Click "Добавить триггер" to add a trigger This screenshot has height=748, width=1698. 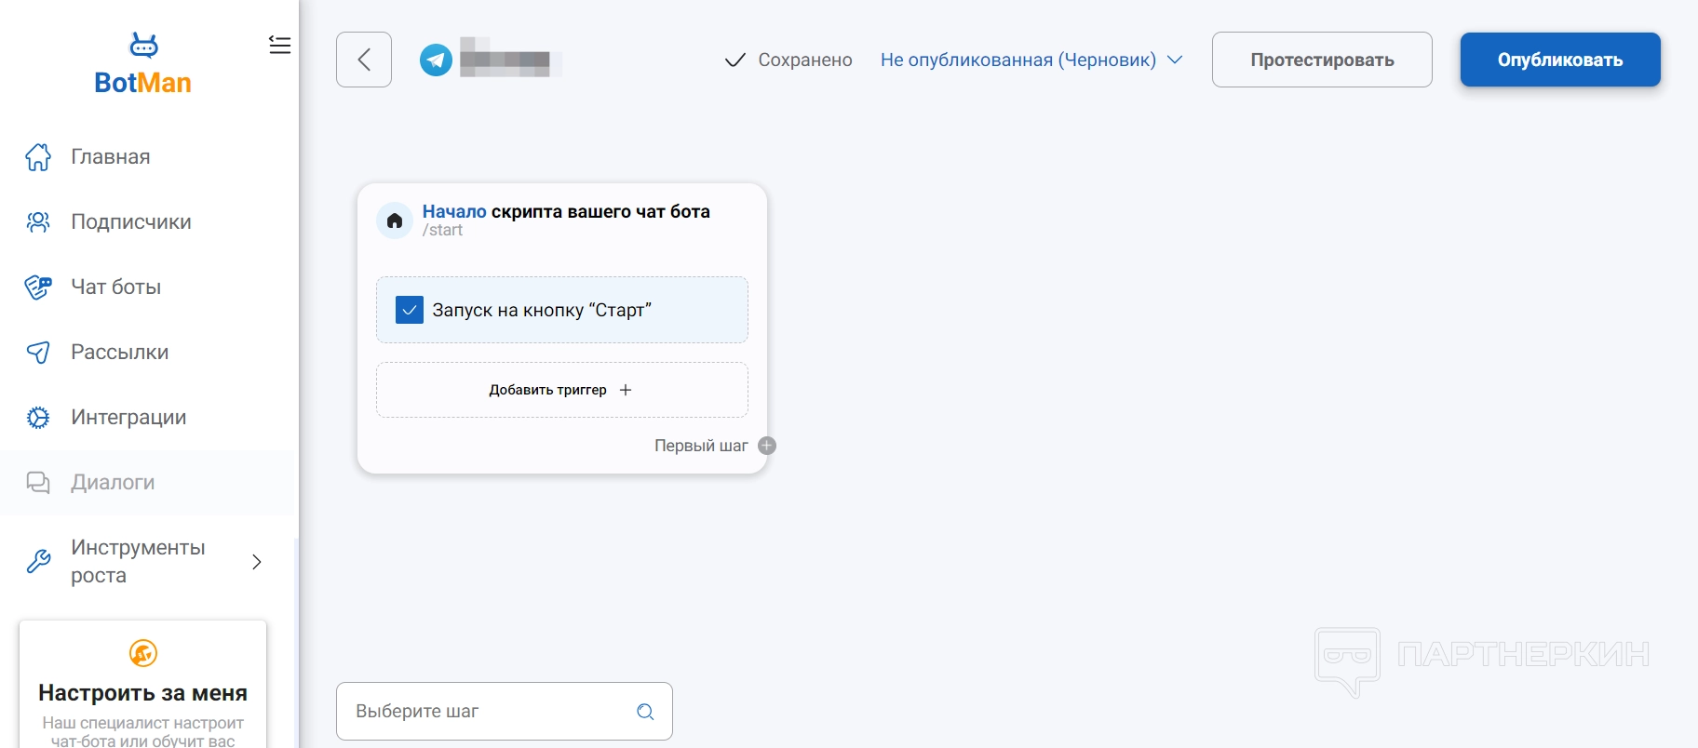(x=560, y=390)
